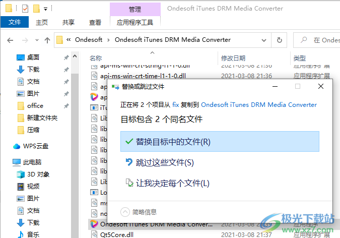Collapse details with the 简略信息 expander

pos(139,212)
